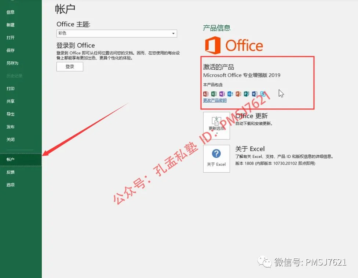
Task: Select the 帐户 menu entry
Action: [x=21, y=159]
